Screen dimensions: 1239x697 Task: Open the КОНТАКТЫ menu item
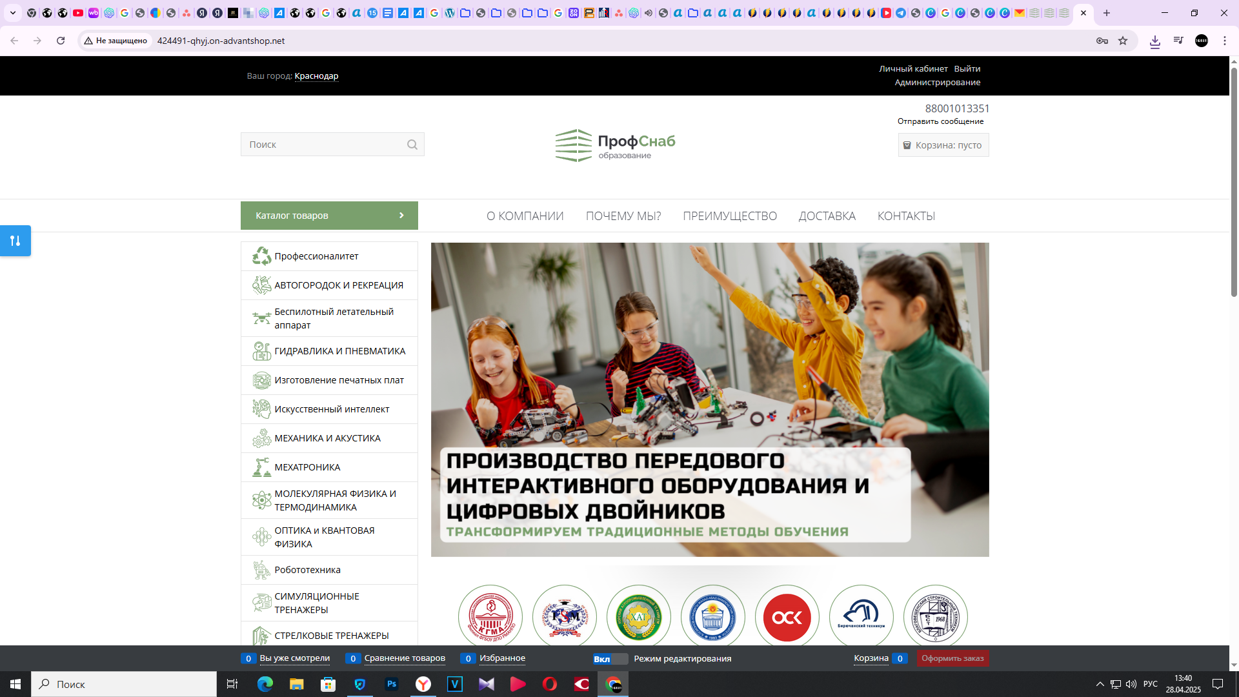[x=906, y=216]
